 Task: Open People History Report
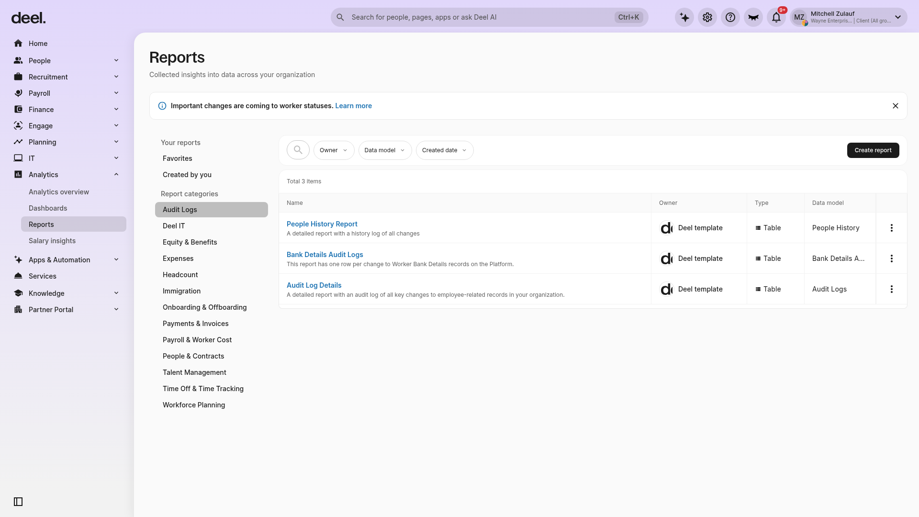click(x=322, y=224)
